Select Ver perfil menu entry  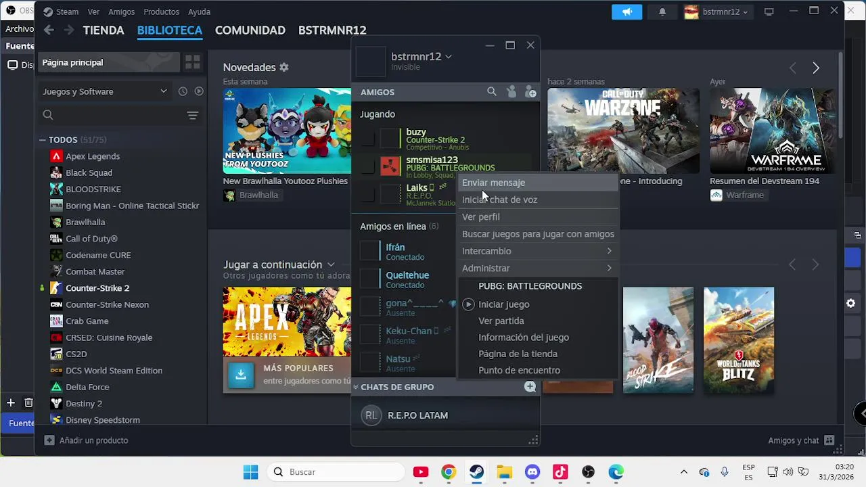click(537, 217)
